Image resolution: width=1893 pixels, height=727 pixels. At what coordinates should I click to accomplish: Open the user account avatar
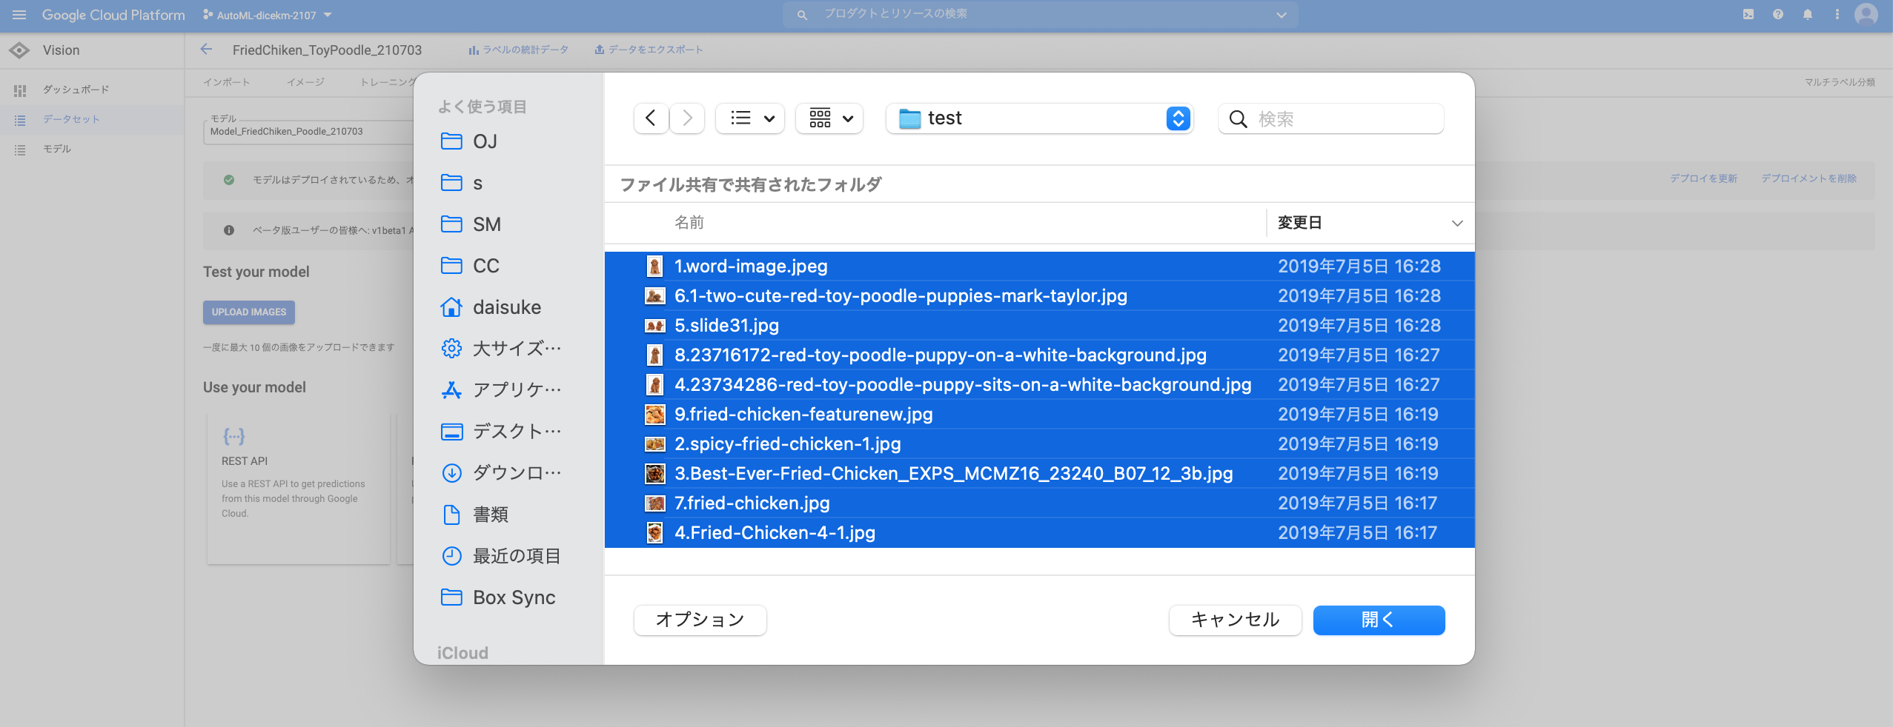[1866, 14]
